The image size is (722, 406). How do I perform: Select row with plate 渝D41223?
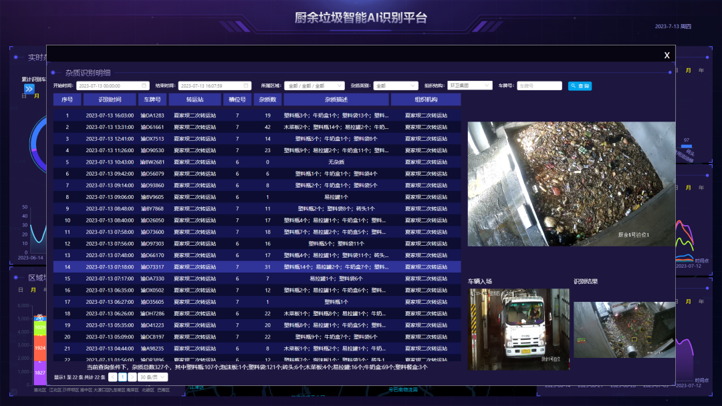tap(257, 325)
